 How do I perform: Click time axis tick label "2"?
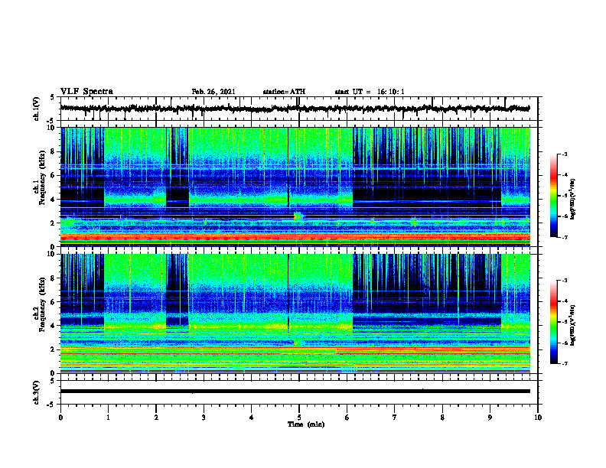pos(156,418)
